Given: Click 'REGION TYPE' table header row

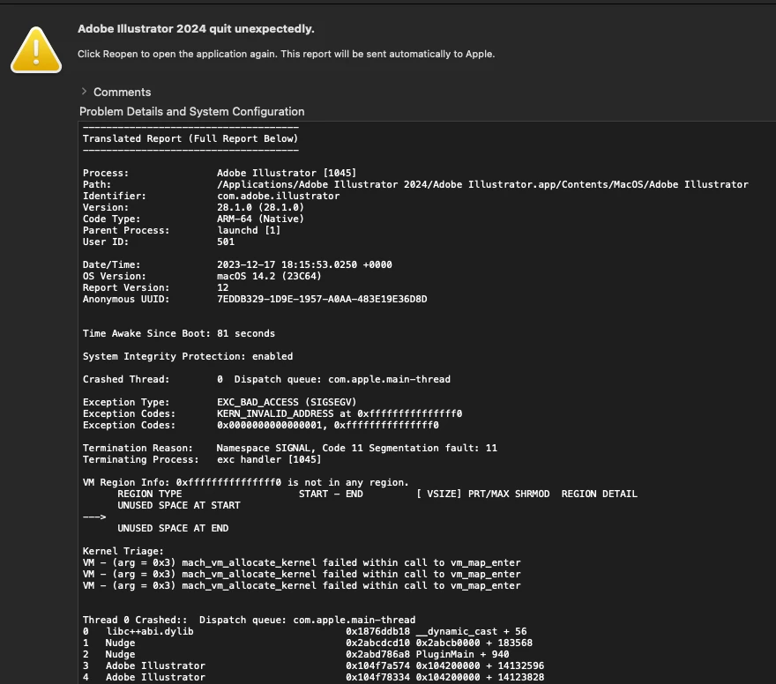Looking at the screenshot, I should click(377, 494).
